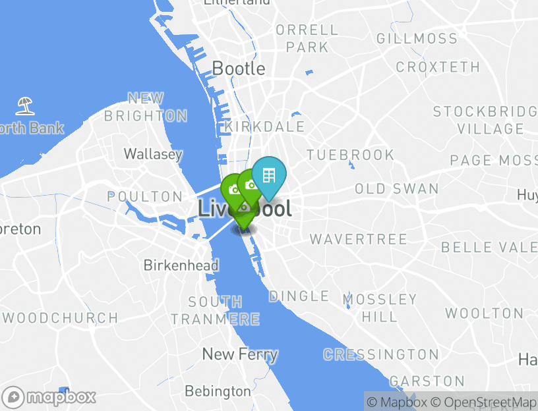
Task: Open the OpenStreetMap attribution link
Action: coord(483,402)
